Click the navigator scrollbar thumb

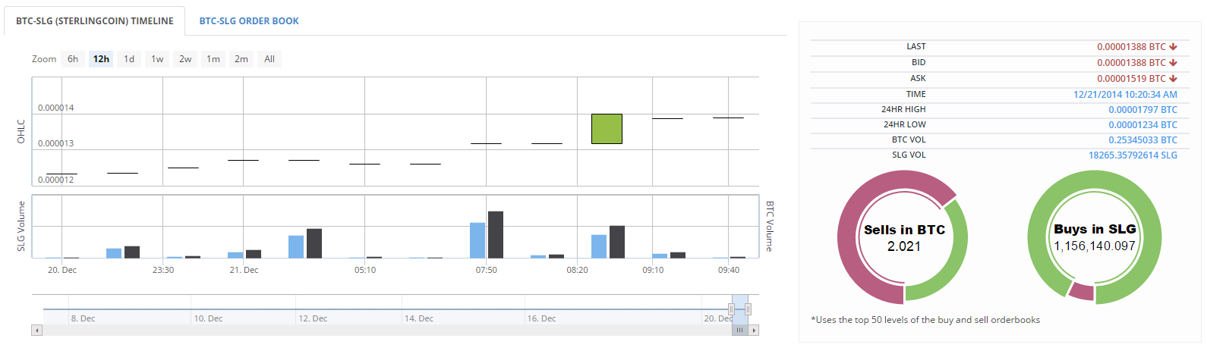click(740, 331)
